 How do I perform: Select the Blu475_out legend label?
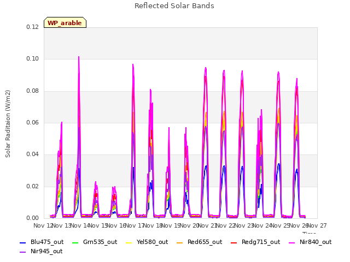[47, 242]
